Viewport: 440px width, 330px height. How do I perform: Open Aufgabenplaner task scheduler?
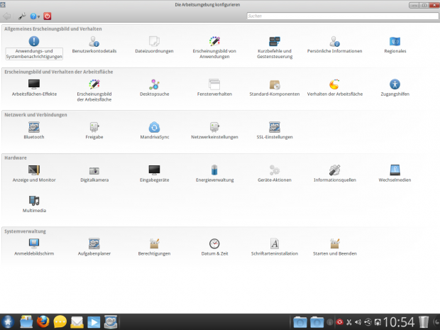94,247
